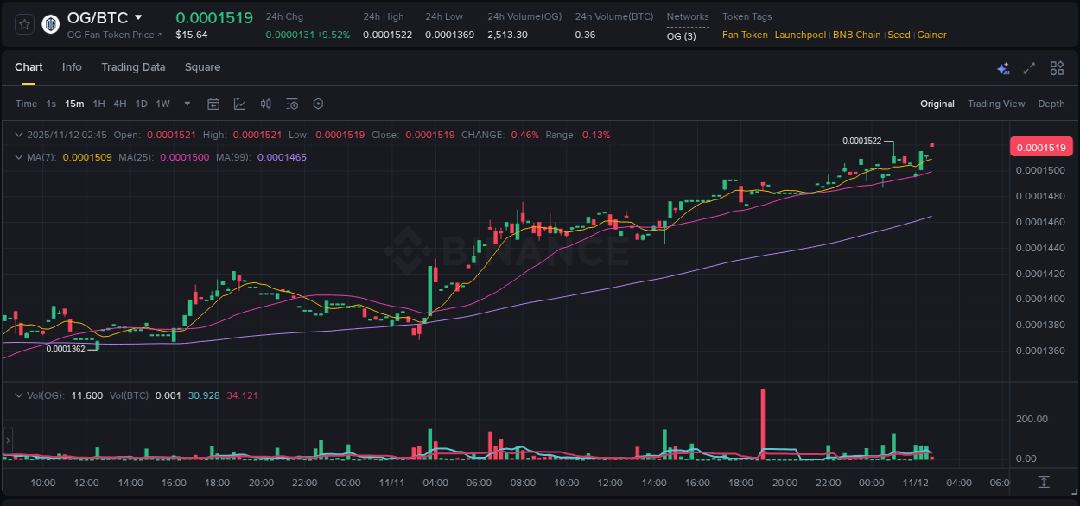Open the Launchpool token tag link
This screenshot has width=1080, height=506.
coord(799,35)
